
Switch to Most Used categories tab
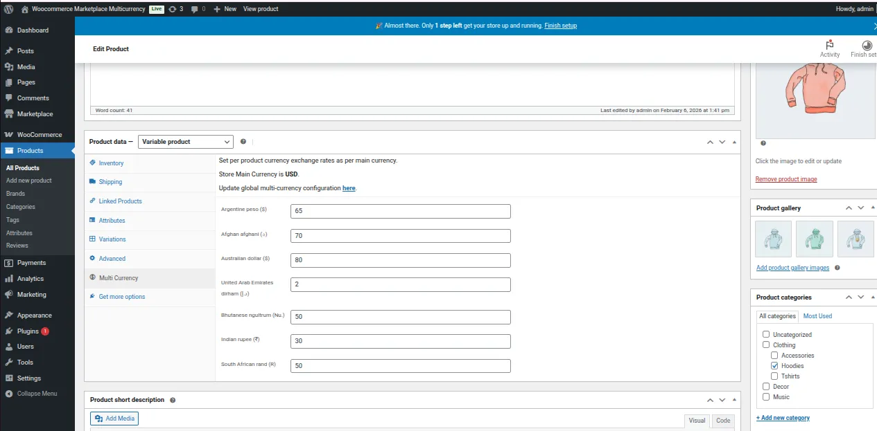click(x=817, y=316)
